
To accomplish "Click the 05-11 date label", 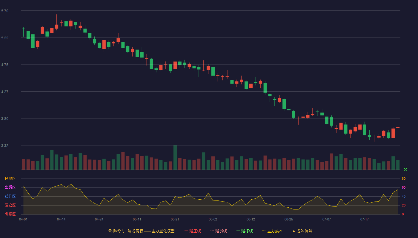I will 137,219.
